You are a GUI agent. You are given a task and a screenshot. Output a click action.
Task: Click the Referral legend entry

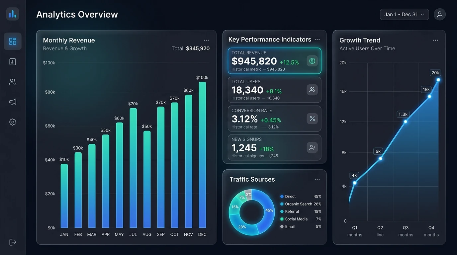[x=301, y=212]
